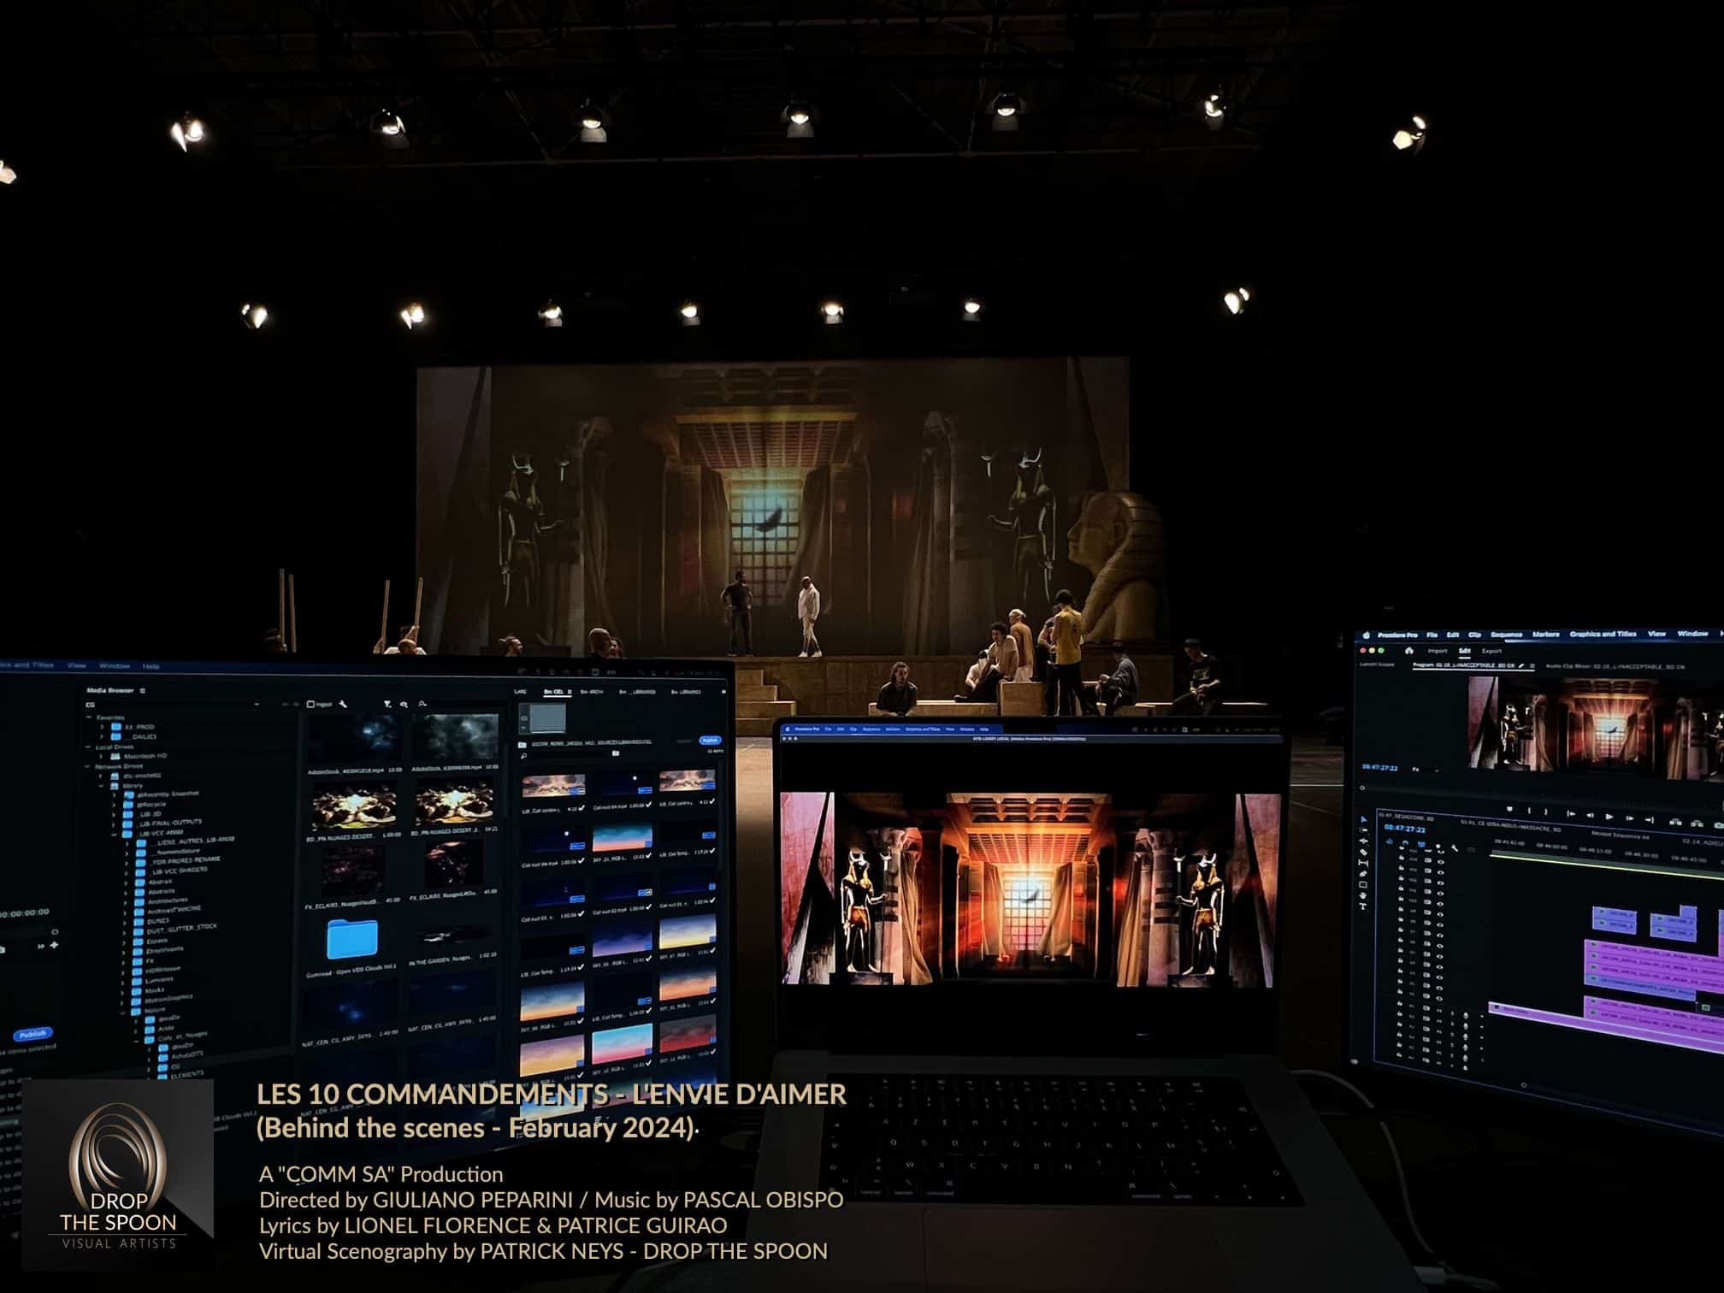1724x1293 pixels.
Task: Toggle Snap in timeline on right monitor
Action: (x=1405, y=843)
